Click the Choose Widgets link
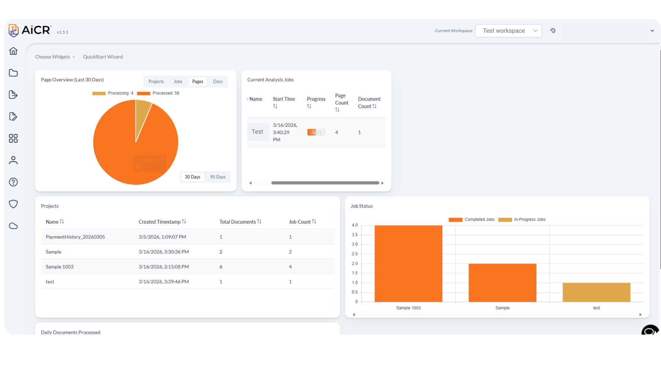The width and height of the screenshot is (661, 372). point(52,57)
